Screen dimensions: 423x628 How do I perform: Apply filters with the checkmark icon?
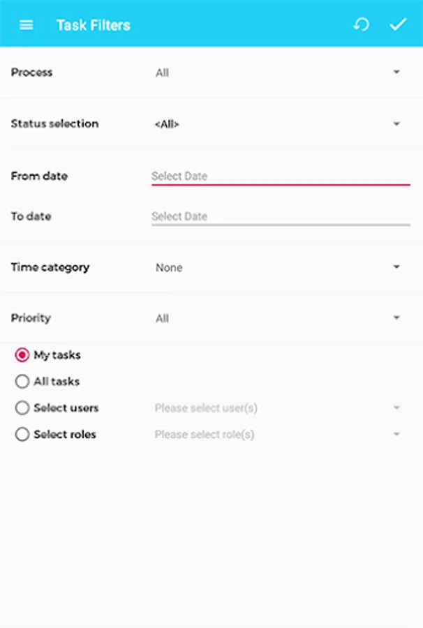click(398, 24)
